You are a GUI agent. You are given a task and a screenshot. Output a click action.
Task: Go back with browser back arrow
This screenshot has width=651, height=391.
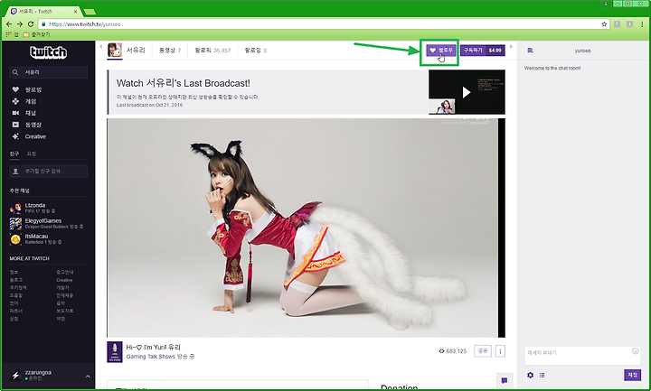tap(9, 24)
